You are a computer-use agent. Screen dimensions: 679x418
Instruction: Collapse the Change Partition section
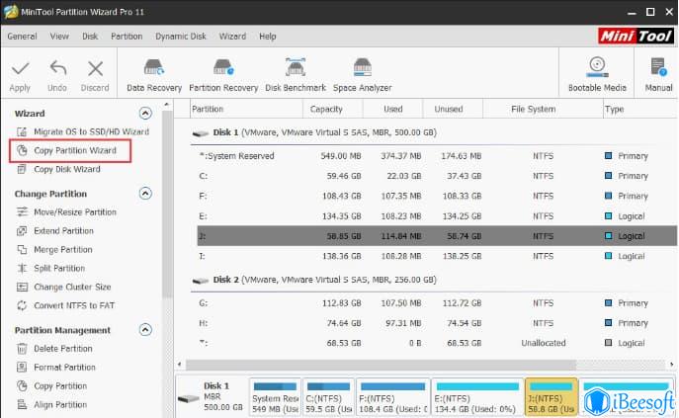coord(145,194)
